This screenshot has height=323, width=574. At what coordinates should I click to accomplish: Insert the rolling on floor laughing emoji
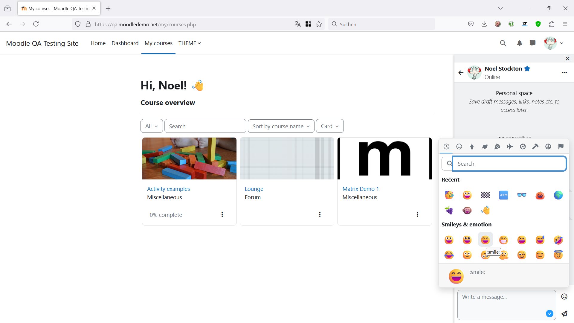(558, 240)
